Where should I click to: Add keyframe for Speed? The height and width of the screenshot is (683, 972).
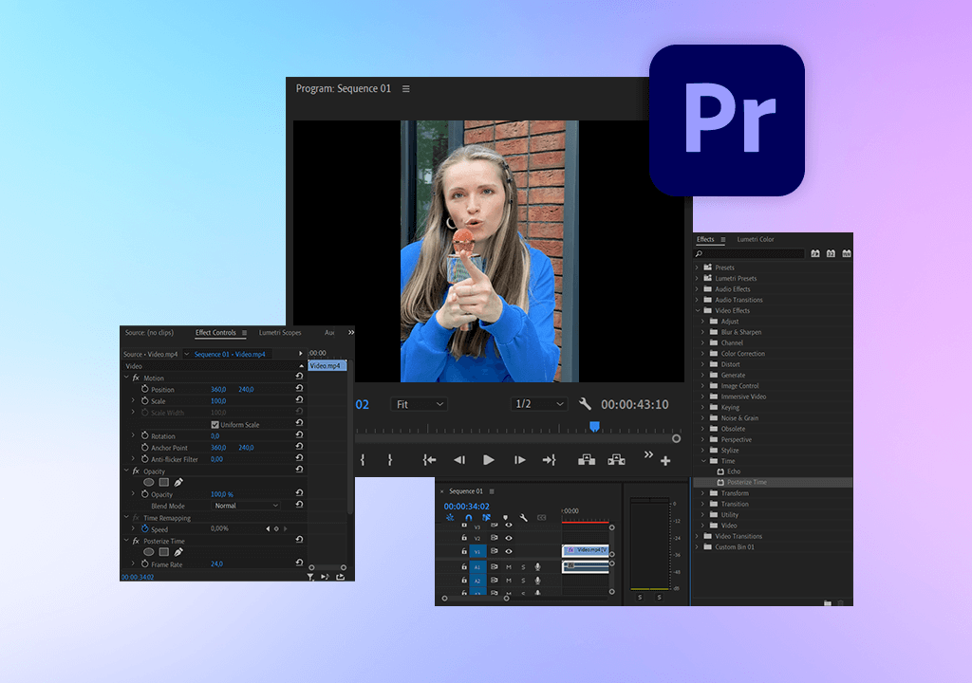(276, 528)
